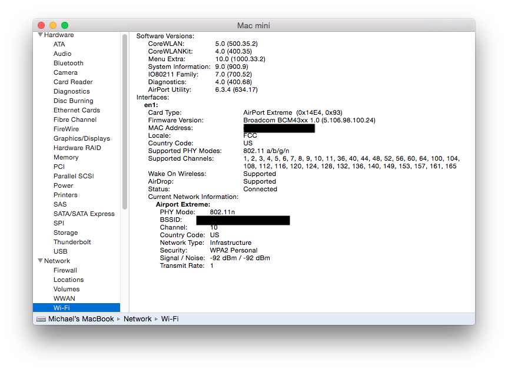Open Fibre Channel in sidebar
This screenshot has height=372, width=508.
(75, 119)
